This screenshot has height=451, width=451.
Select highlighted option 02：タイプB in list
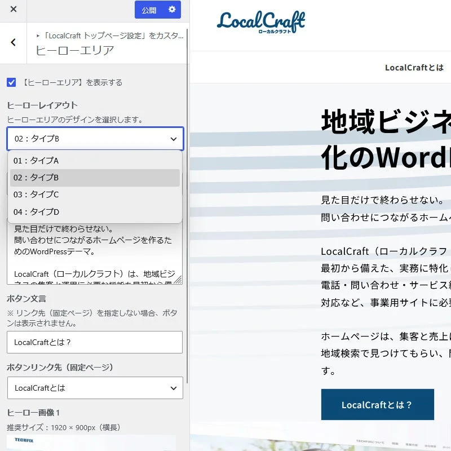[x=95, y=178]
